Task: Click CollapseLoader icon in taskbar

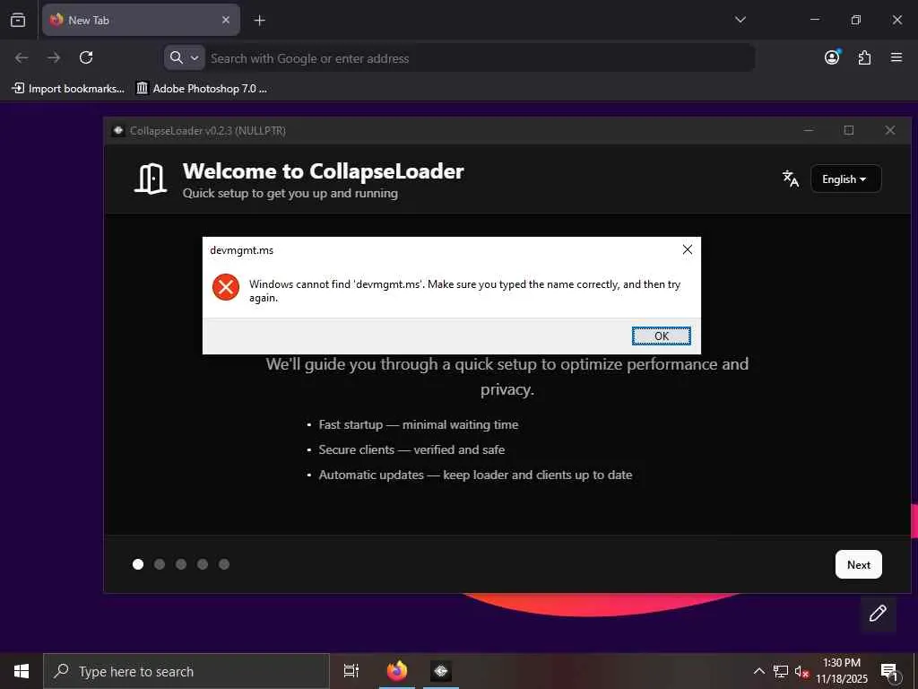Action: click(441, 671)
